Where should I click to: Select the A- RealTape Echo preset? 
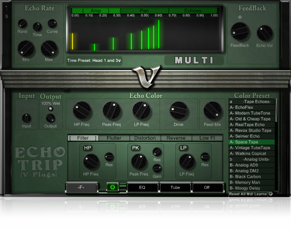point(251,125)
